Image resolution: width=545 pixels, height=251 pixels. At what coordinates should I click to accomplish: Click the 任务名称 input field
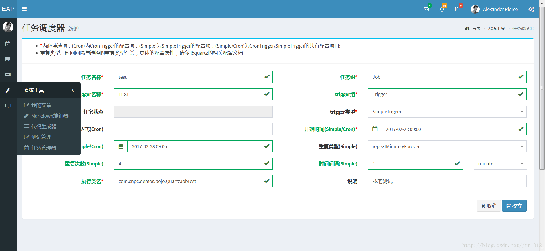tap(193, 77)
